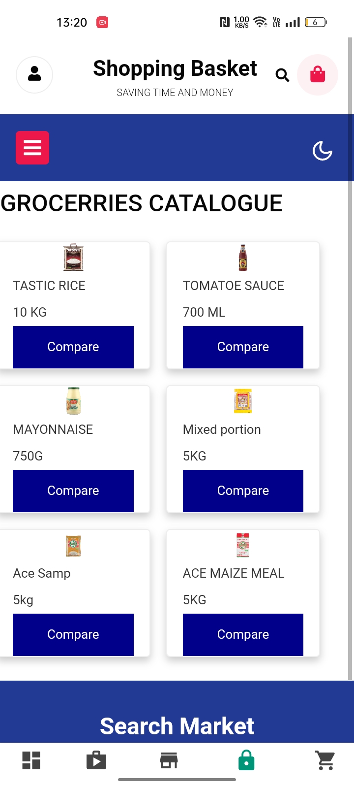Compare prices for Ace Maize Meal
This screenshot has height=788, width=354.
(x=243, y=635)
